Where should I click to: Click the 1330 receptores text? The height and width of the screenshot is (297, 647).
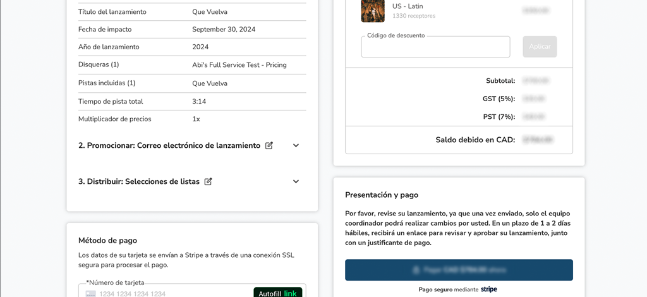coord(413,16)
